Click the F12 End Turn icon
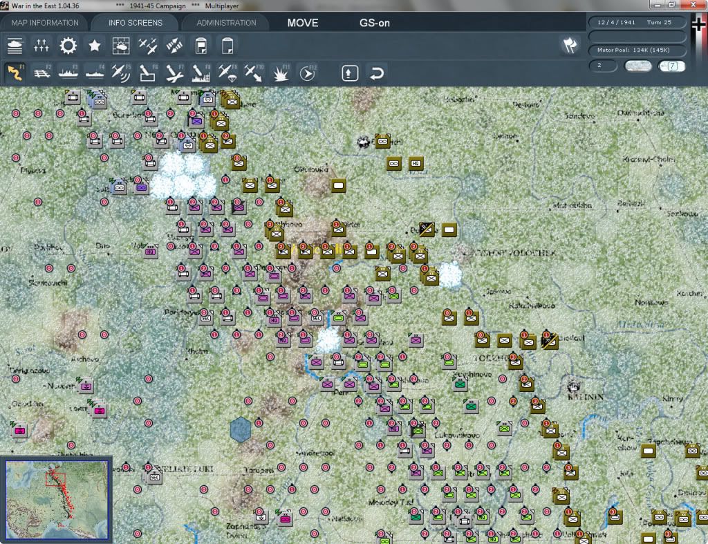Screen dimensions: 708x544 click(x=308, y=73)
